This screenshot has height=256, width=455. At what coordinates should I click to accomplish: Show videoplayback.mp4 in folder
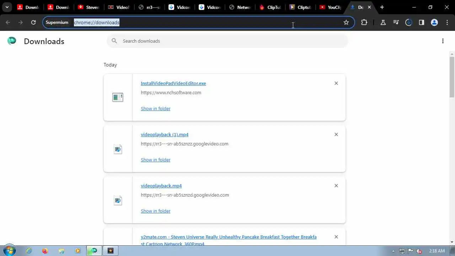point(156,211)
